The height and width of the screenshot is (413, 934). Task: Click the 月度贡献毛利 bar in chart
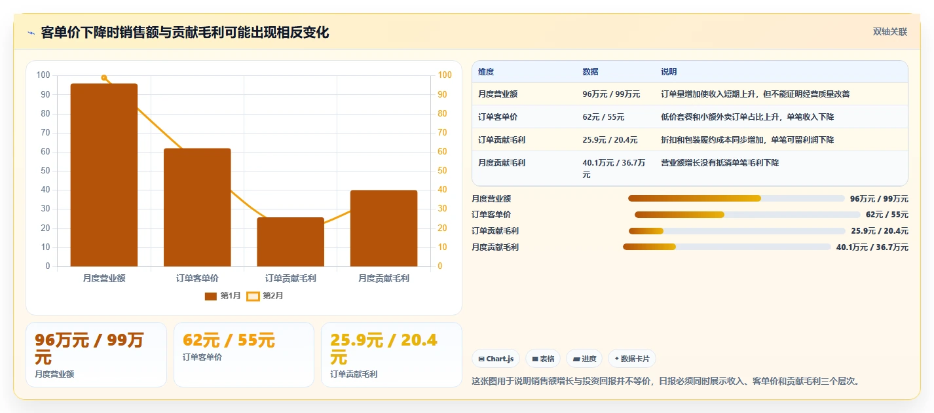(x=384, y=228)
